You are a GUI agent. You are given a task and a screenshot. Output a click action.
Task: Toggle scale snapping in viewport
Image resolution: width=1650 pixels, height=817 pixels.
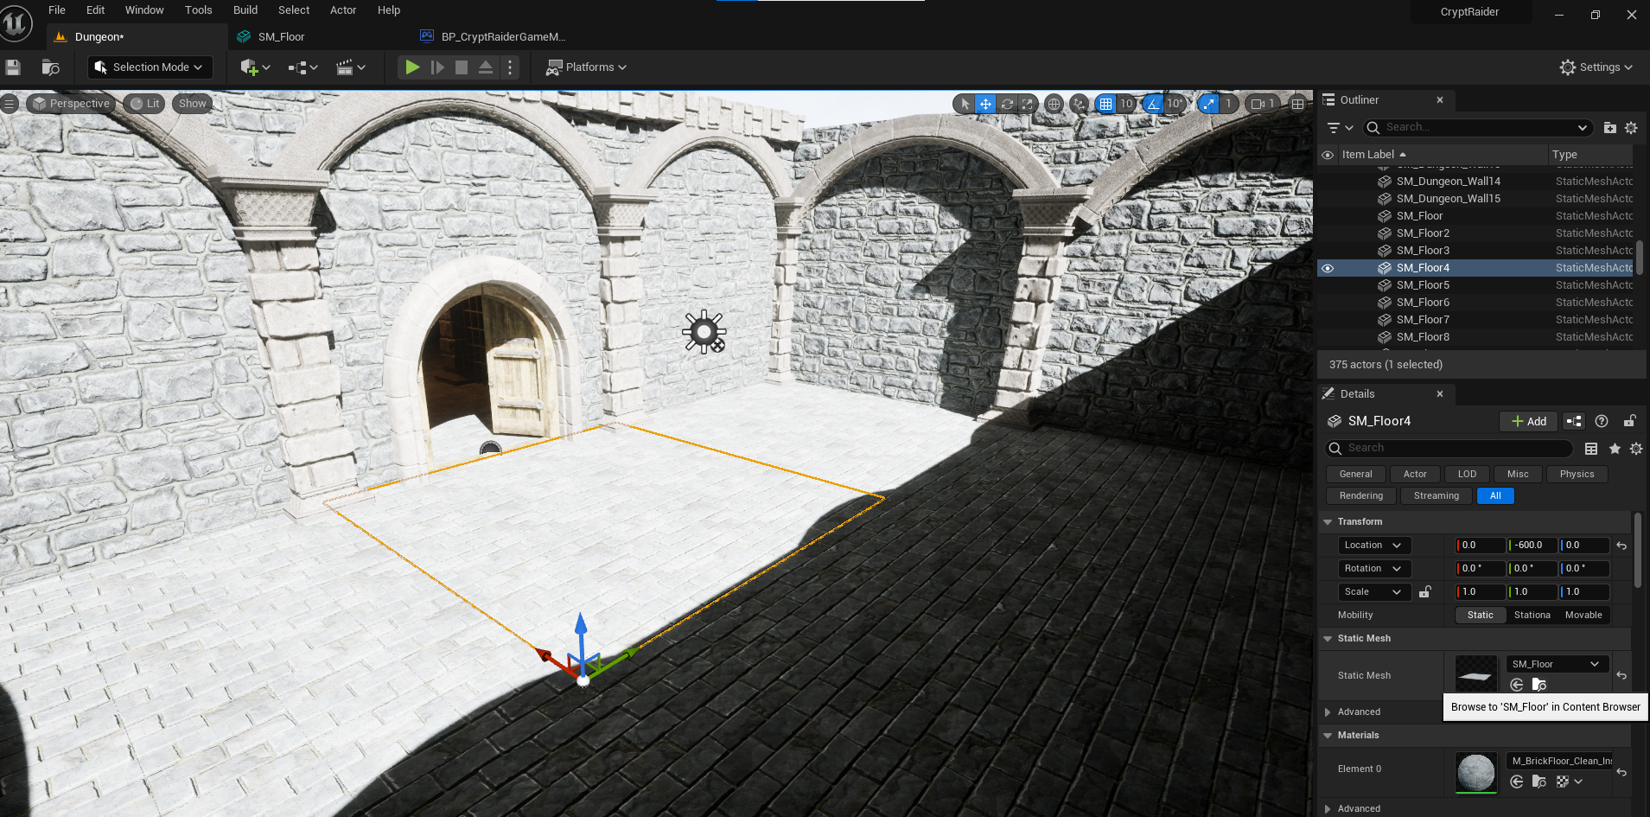1208,104
